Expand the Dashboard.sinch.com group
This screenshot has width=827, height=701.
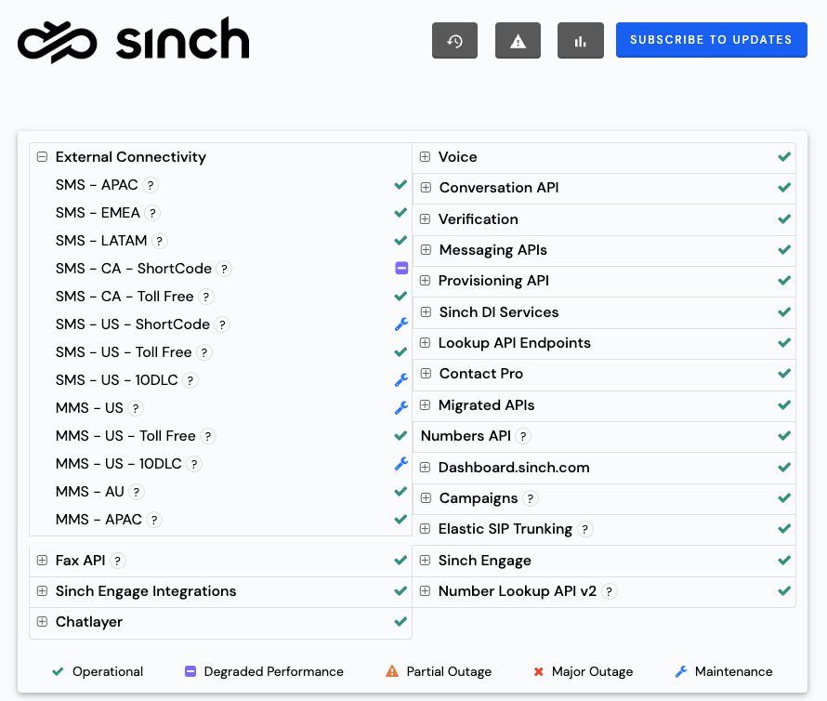(x=425, y=467)
